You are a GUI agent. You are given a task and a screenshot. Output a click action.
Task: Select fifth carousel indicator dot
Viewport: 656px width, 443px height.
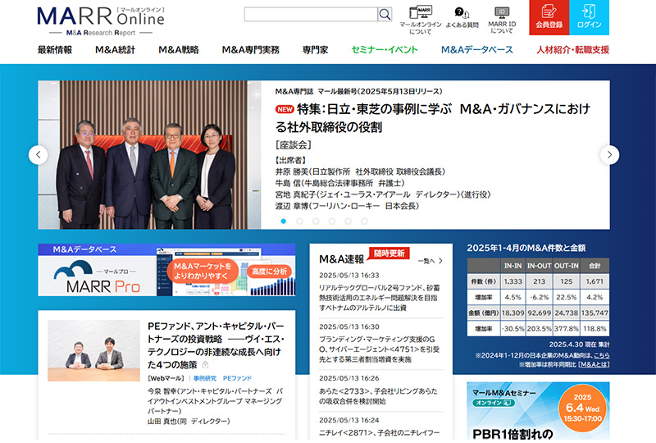[x=348, y=221]
